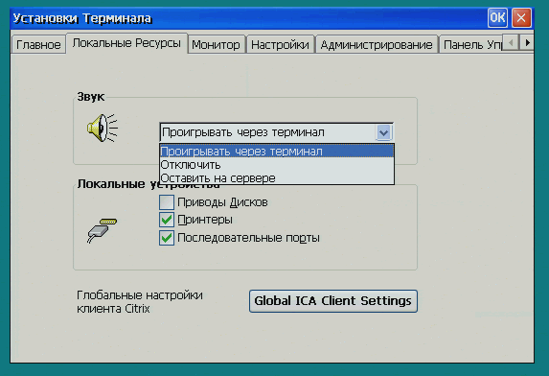549x376 pixels.
Task: Confirm settings with the OK button
Action: (497, 17)
